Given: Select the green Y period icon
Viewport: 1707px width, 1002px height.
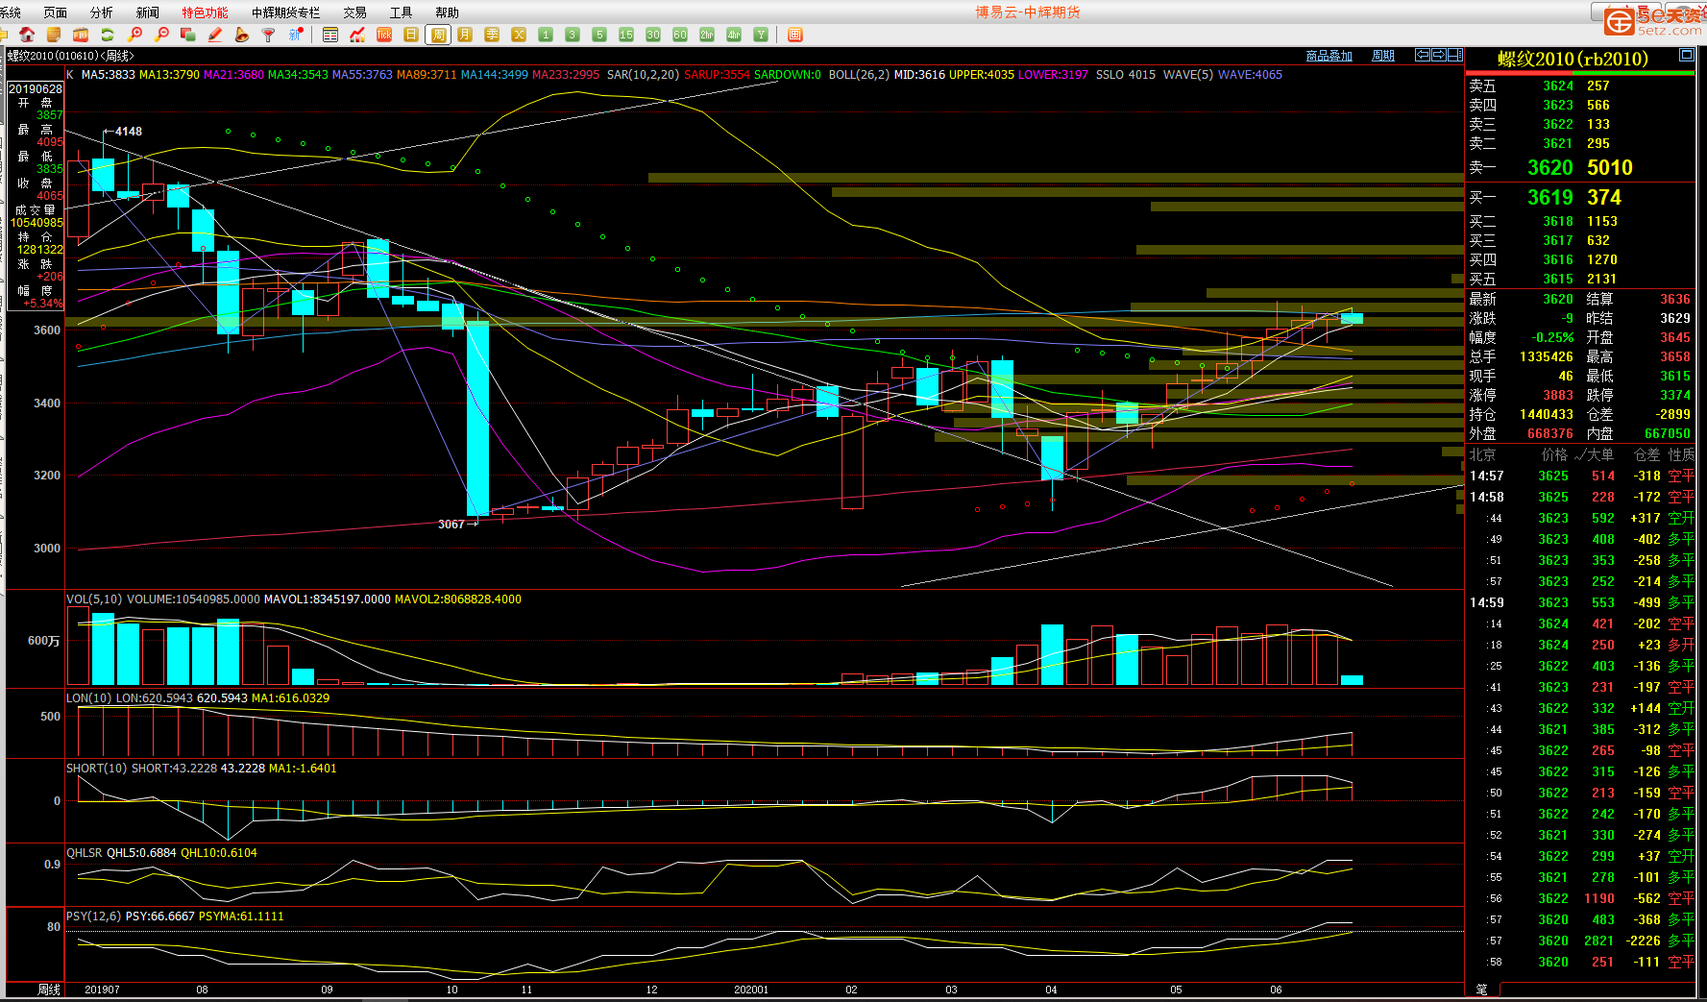Looking at the screenshot, I should [761, 35].
